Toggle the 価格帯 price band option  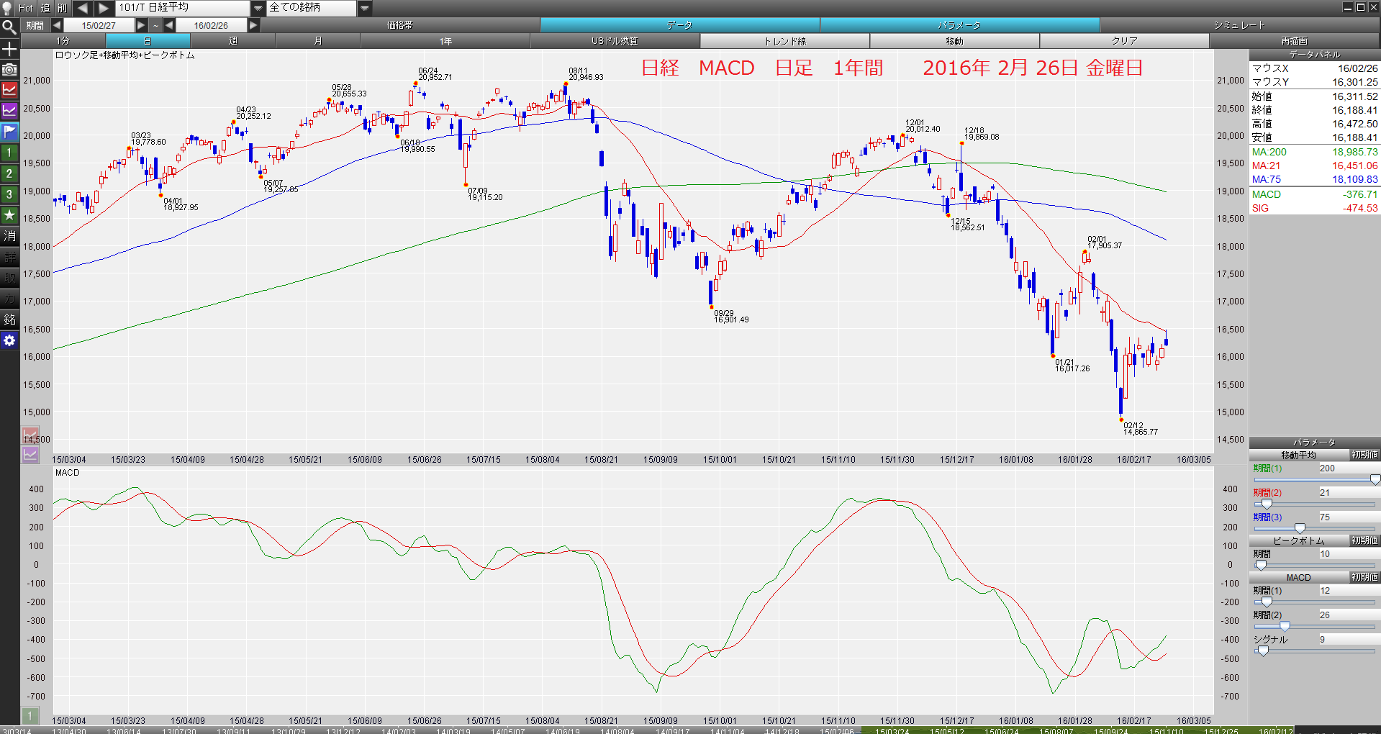pyautogui.click(x=400, y=25)
